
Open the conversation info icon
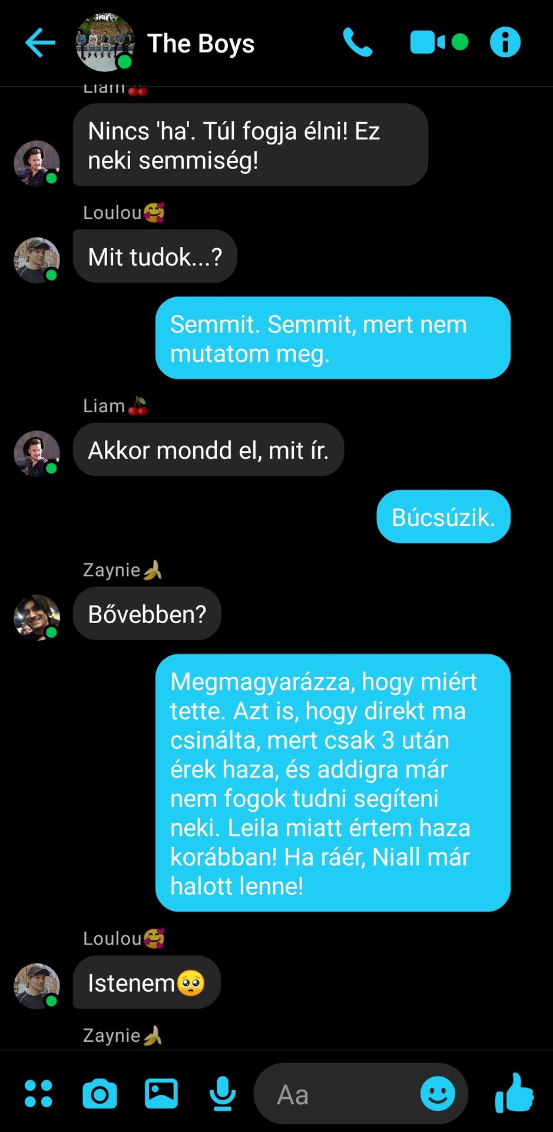tap(505, 42)
